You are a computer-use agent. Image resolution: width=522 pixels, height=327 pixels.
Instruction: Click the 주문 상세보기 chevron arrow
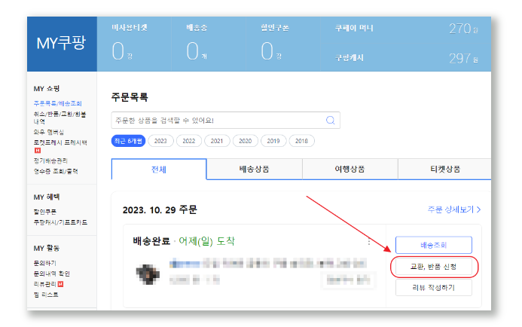click(479, 209)
